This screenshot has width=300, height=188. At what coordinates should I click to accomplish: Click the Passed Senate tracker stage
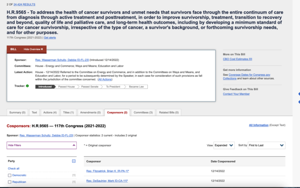point(90,87)
